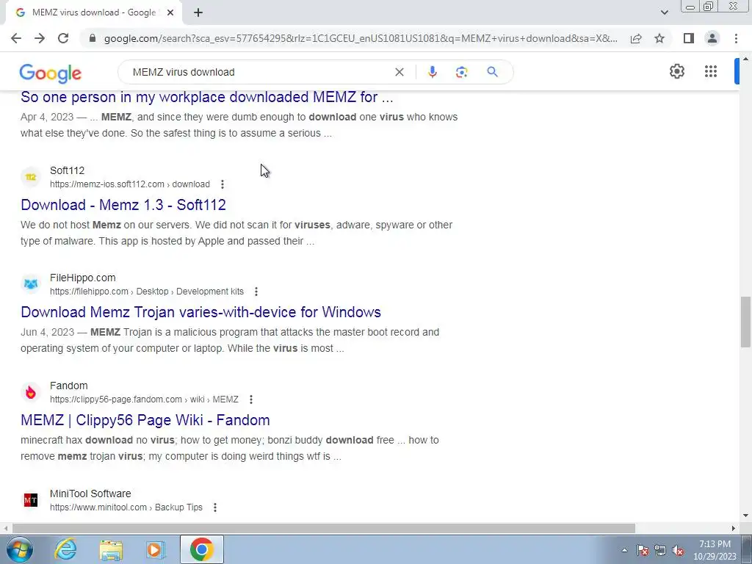Click the memz-ios.soft112.com URL text
The height and width of the screenshot is (564, 752).
[x=130, y=184]
